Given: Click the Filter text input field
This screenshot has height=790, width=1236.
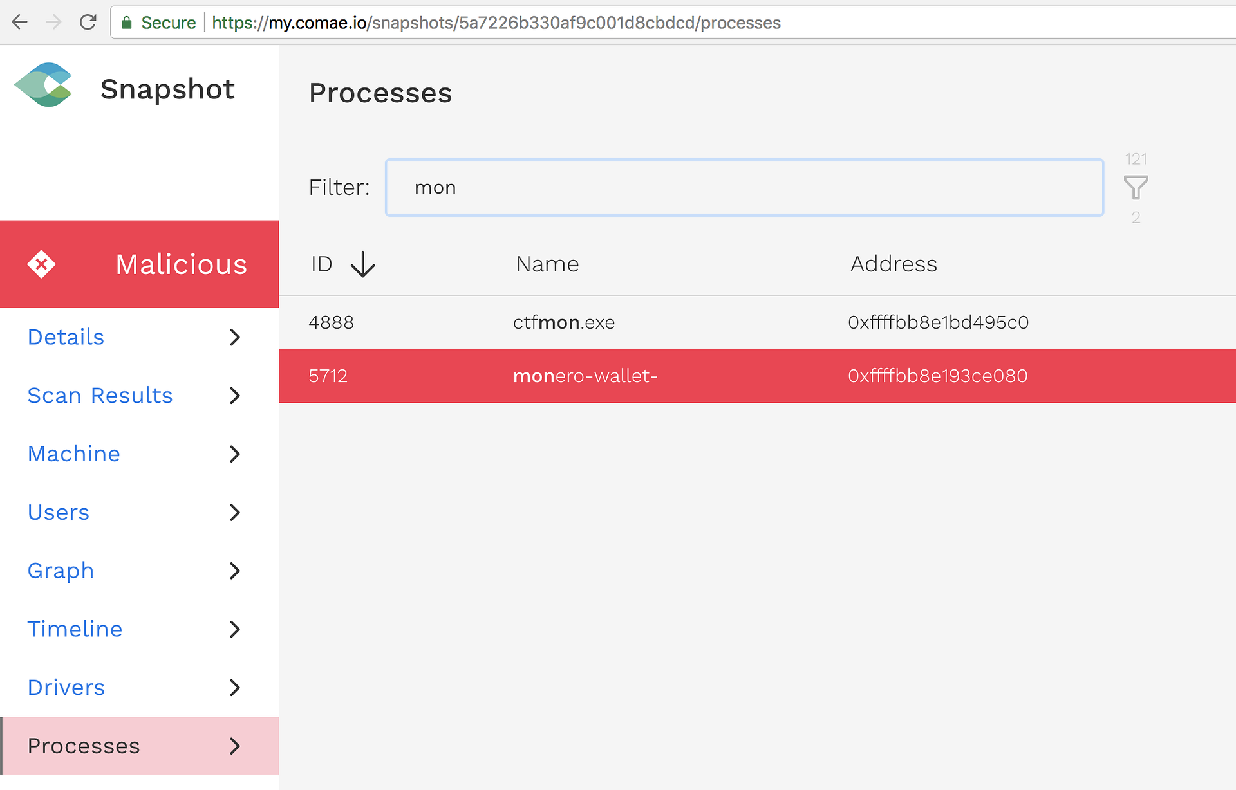Looking at the screenshot, I should click(x=744, y=188).
